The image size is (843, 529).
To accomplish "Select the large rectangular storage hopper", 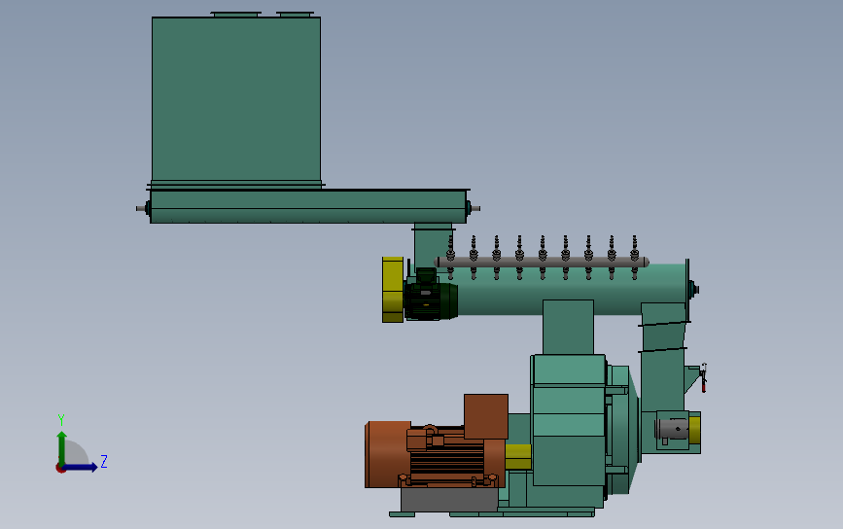I will tap(236, 99).
